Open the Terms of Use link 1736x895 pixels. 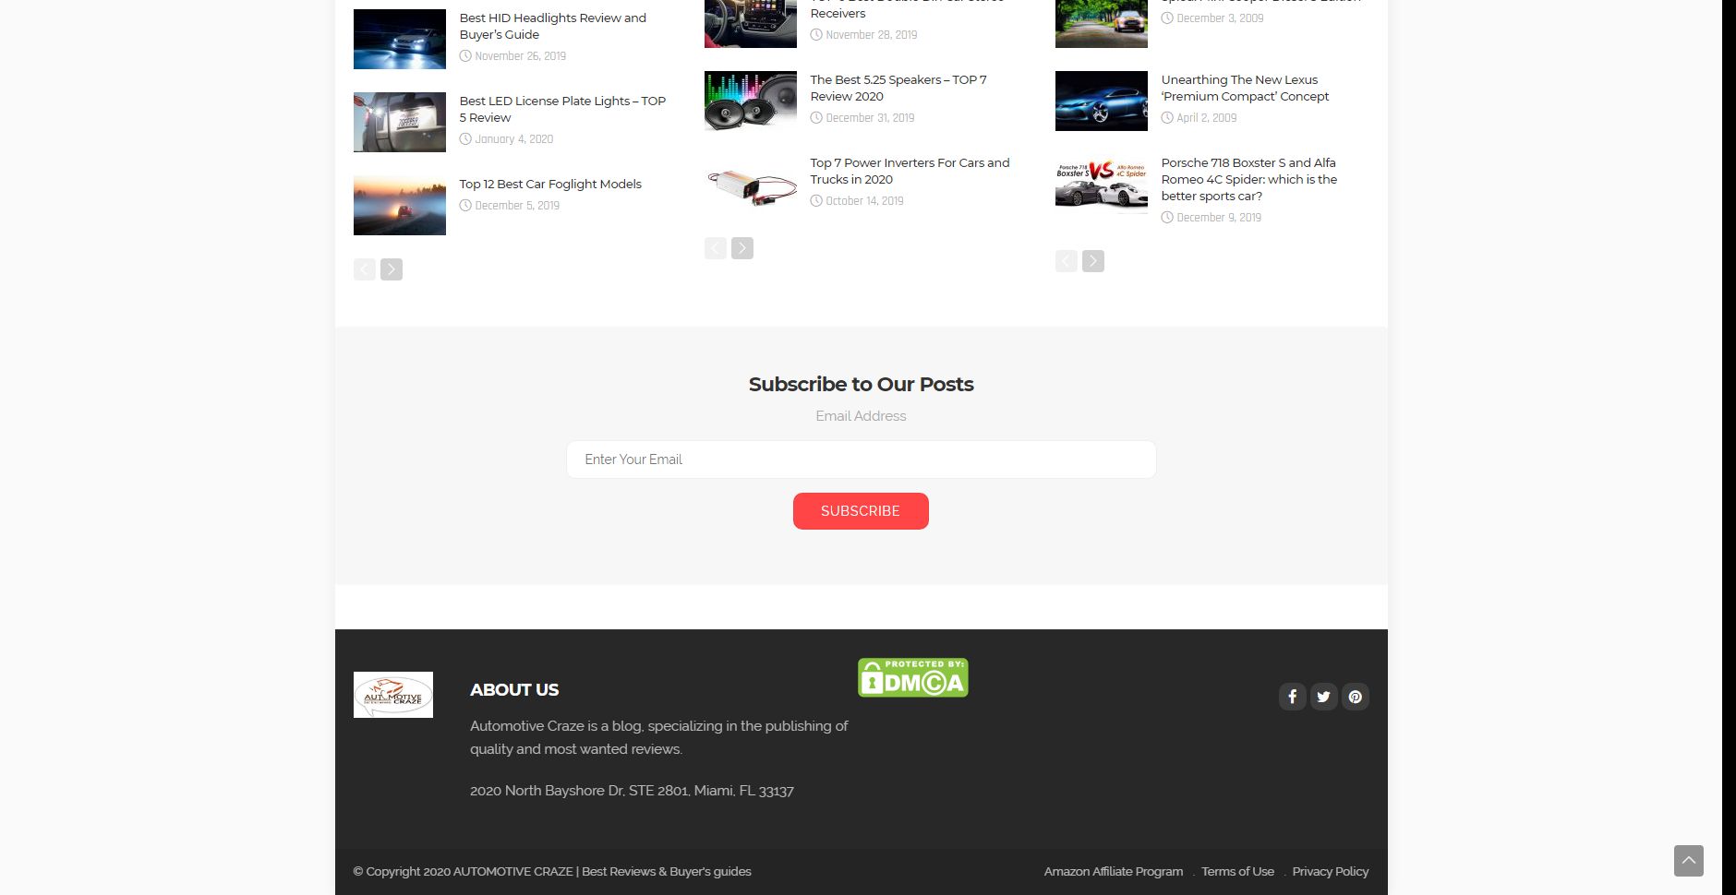click(1237, 872)
